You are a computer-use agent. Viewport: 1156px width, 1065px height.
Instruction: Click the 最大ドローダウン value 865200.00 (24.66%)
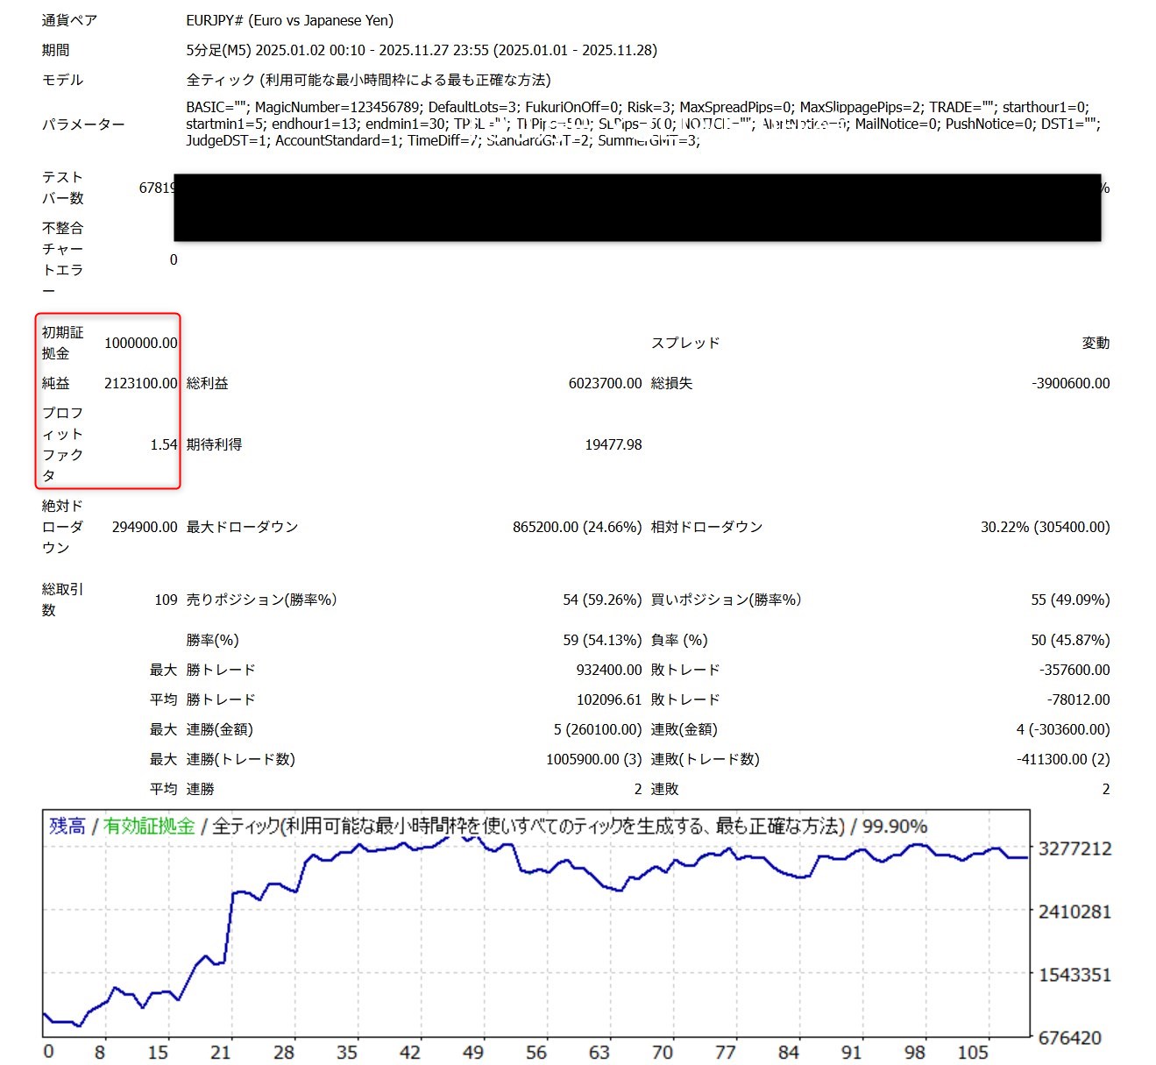point(577,527)
